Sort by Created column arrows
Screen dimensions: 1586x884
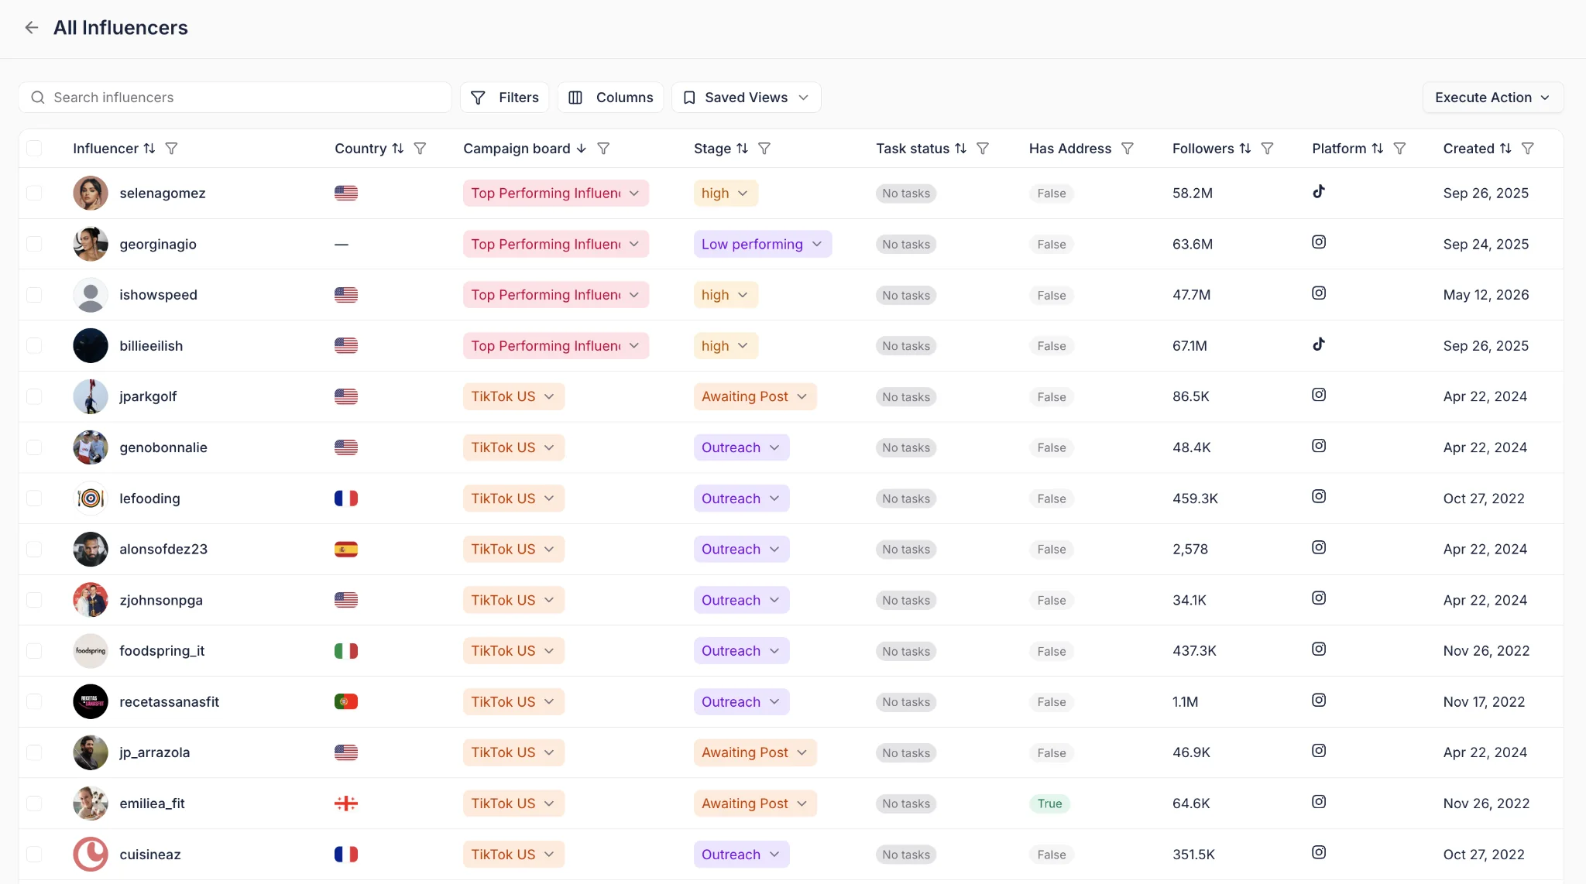pos(1505,149)
